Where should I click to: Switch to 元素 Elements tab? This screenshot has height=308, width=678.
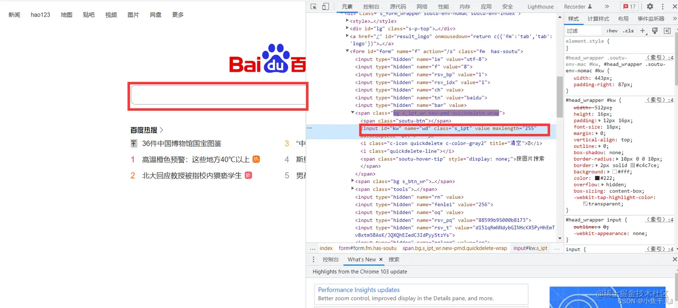coord(347,7)
